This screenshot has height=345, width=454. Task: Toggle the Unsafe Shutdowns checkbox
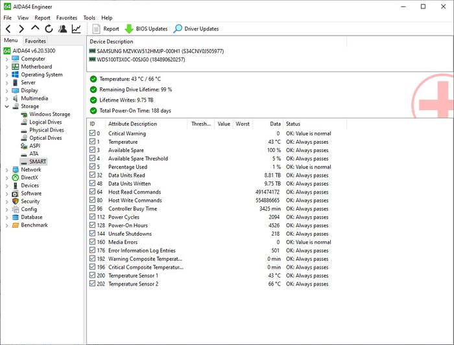click(x=92, y=234)
